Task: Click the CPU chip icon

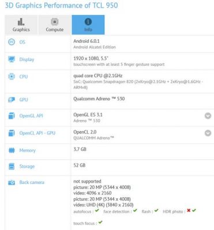Action: 12,77
